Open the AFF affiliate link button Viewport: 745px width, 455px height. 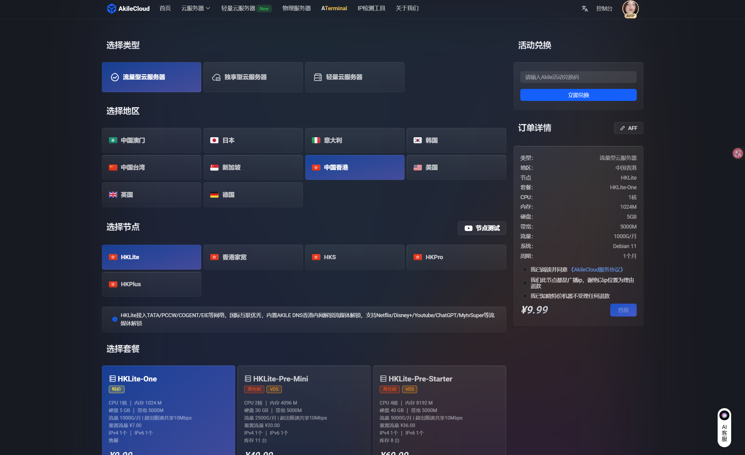(x=628, y=128)
